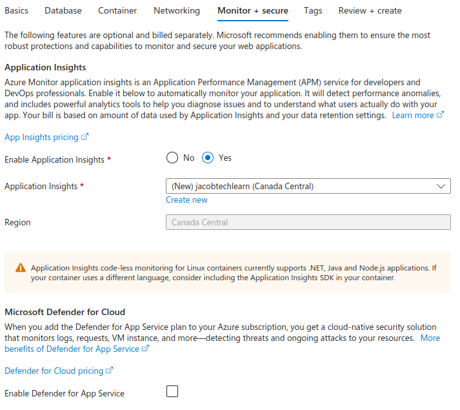The image size is (460, 410).
Task: Click external link icon next to App Insights pricing
Action: pos(85,138)
